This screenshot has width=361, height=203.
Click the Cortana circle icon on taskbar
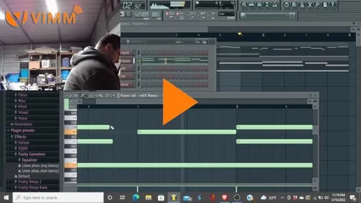point(110,197)
